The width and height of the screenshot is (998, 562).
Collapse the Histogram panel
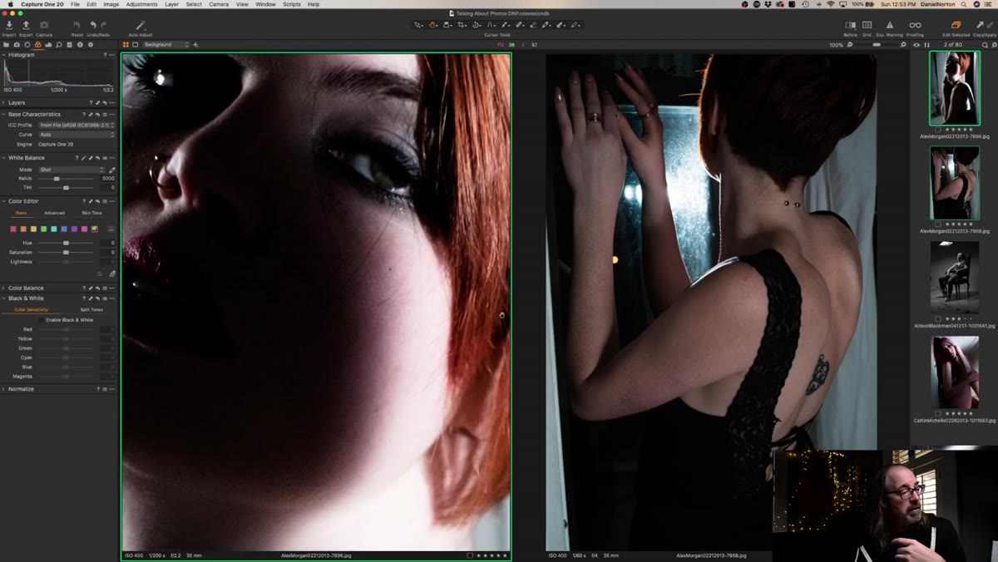[x=4, y=55]
